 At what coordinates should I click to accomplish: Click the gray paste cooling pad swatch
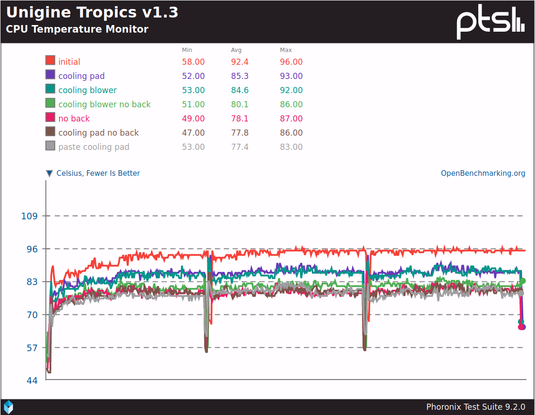(51, 146)
